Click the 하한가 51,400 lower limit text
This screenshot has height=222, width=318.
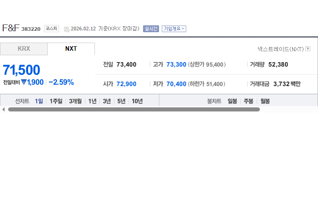[x=206, y=84]
